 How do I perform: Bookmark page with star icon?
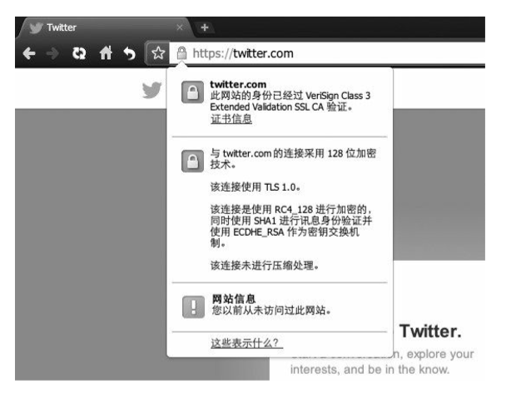[158, 53]
